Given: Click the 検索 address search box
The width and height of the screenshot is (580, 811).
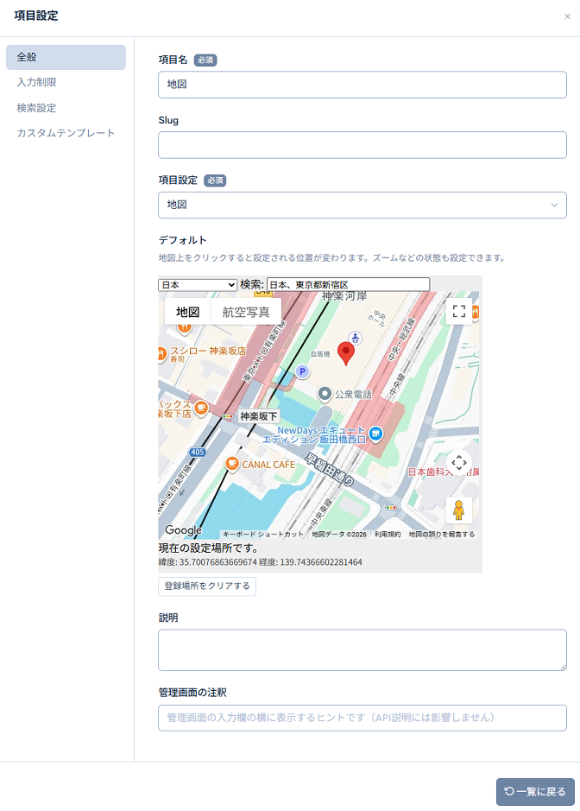Looking at the screenshot, I should (x=348, y=284).
